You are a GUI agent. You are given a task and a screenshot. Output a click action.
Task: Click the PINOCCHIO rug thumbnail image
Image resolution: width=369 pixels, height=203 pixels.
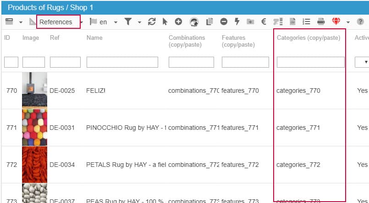(34, 128)
